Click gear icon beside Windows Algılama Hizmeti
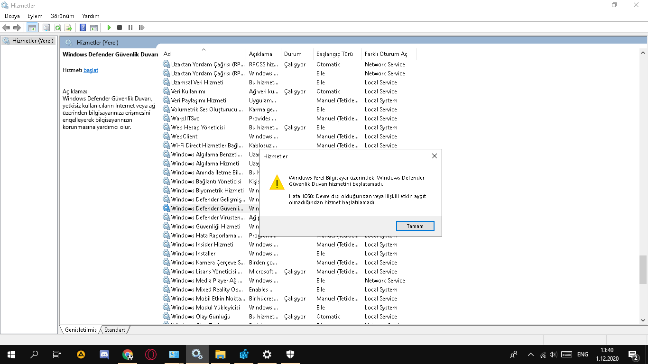 166,163
